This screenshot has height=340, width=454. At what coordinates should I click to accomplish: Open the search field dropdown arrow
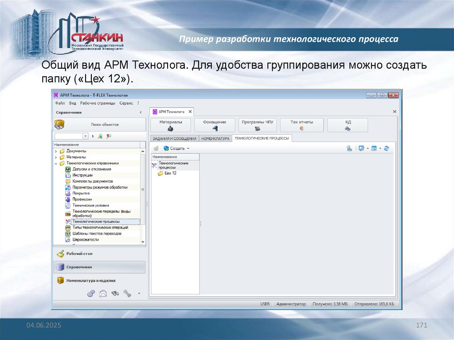pyautogui.click(x=86, y=136)
